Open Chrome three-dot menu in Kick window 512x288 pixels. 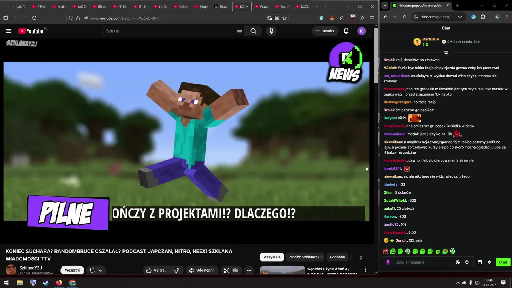(506, 17)
